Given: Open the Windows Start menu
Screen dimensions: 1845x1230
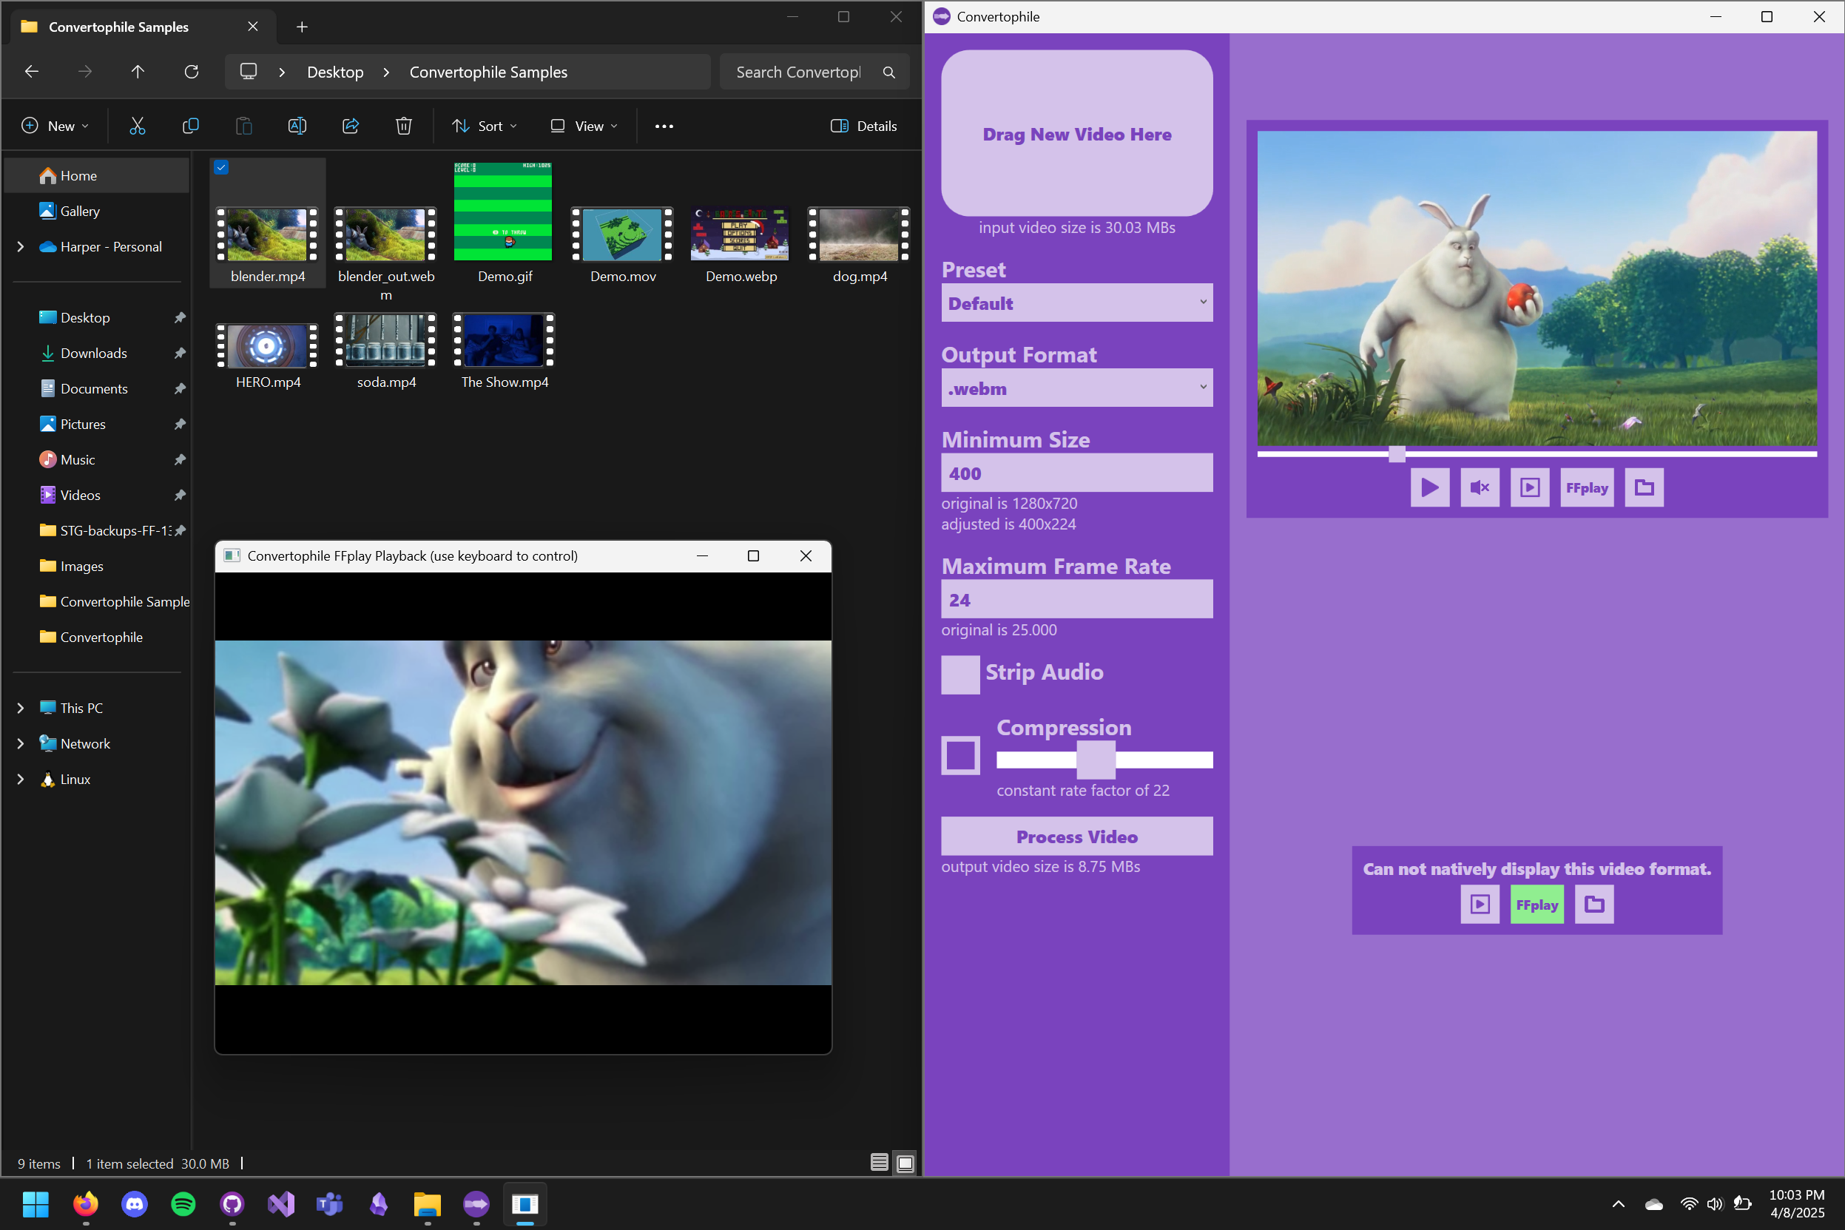Looking at the screenshot, I should coord(36,1203).
